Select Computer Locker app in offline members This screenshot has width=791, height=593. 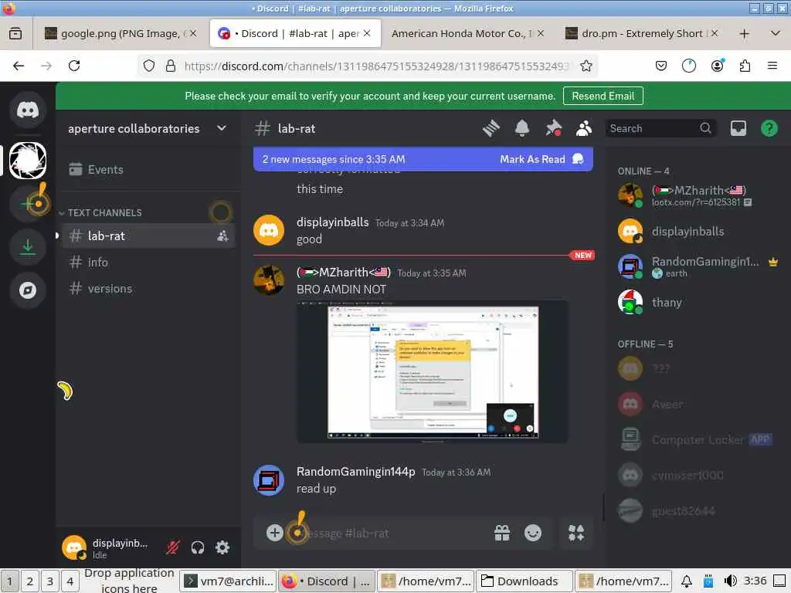coord(698,439)
